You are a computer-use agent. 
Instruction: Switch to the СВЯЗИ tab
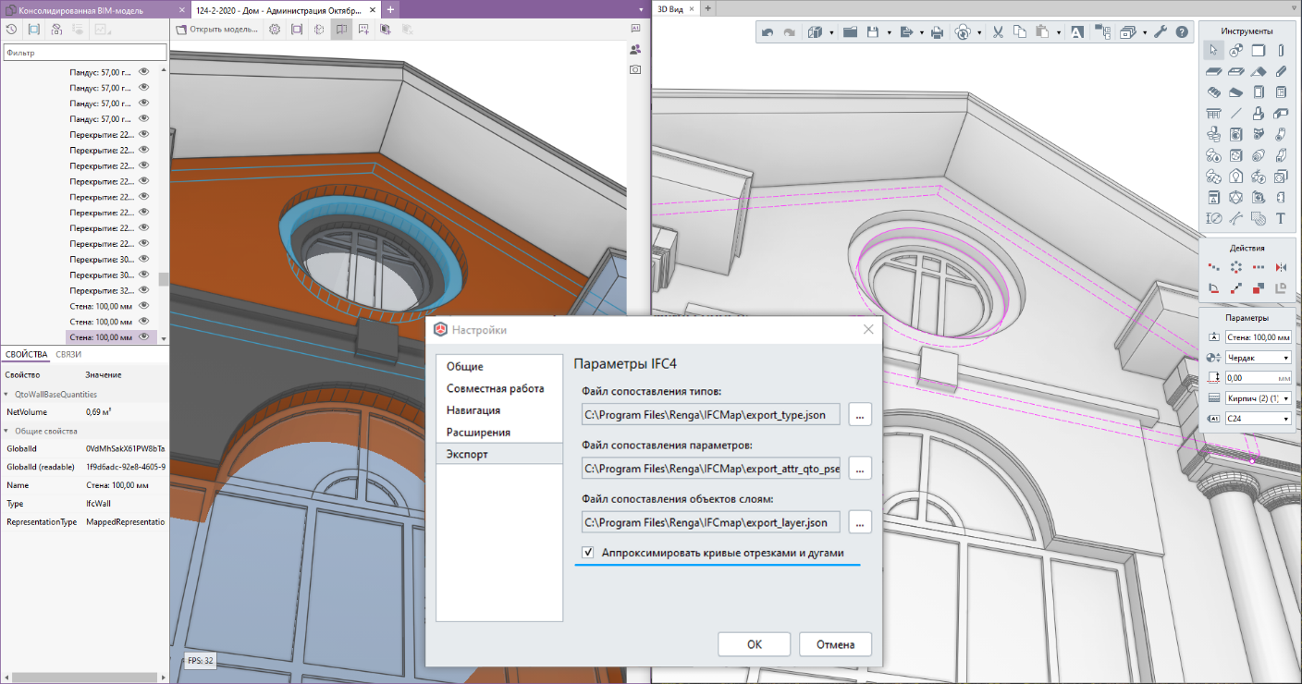tap(68, 354)
